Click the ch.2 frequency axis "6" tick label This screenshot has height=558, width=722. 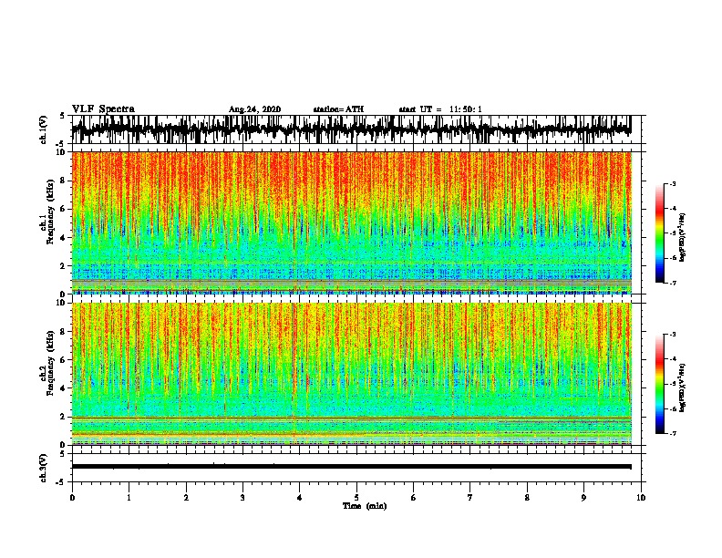(x=63, y=360)
